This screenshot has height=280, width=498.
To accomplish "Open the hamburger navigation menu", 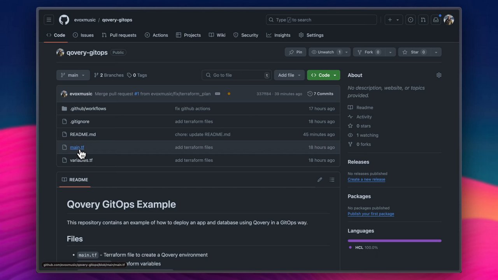I will click(49, 20).
